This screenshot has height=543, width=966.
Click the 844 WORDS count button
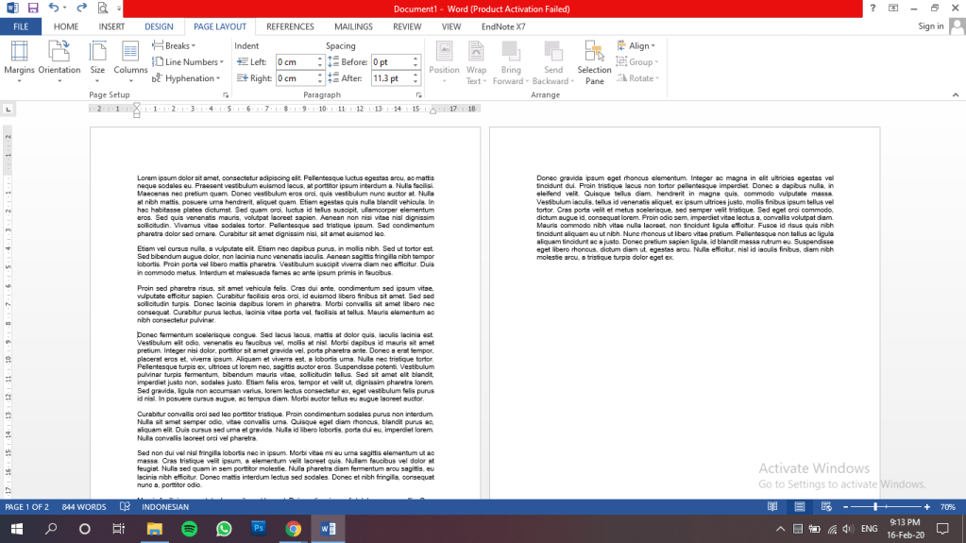coord(84,507)
